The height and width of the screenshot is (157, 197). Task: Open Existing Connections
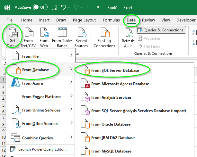click(104, 37)
